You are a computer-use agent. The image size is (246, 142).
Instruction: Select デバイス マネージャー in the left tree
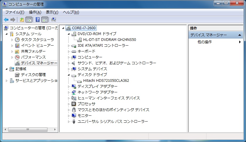[39, 63]
